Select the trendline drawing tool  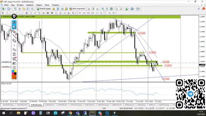(23, 13)
